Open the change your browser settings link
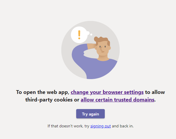Screen dimensions: 176x139 pos(107,92)
